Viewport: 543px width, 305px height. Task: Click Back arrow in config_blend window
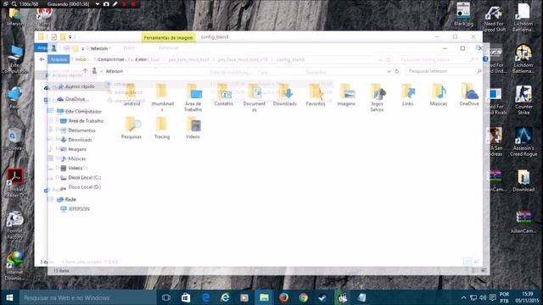click(x=42, y=59)
